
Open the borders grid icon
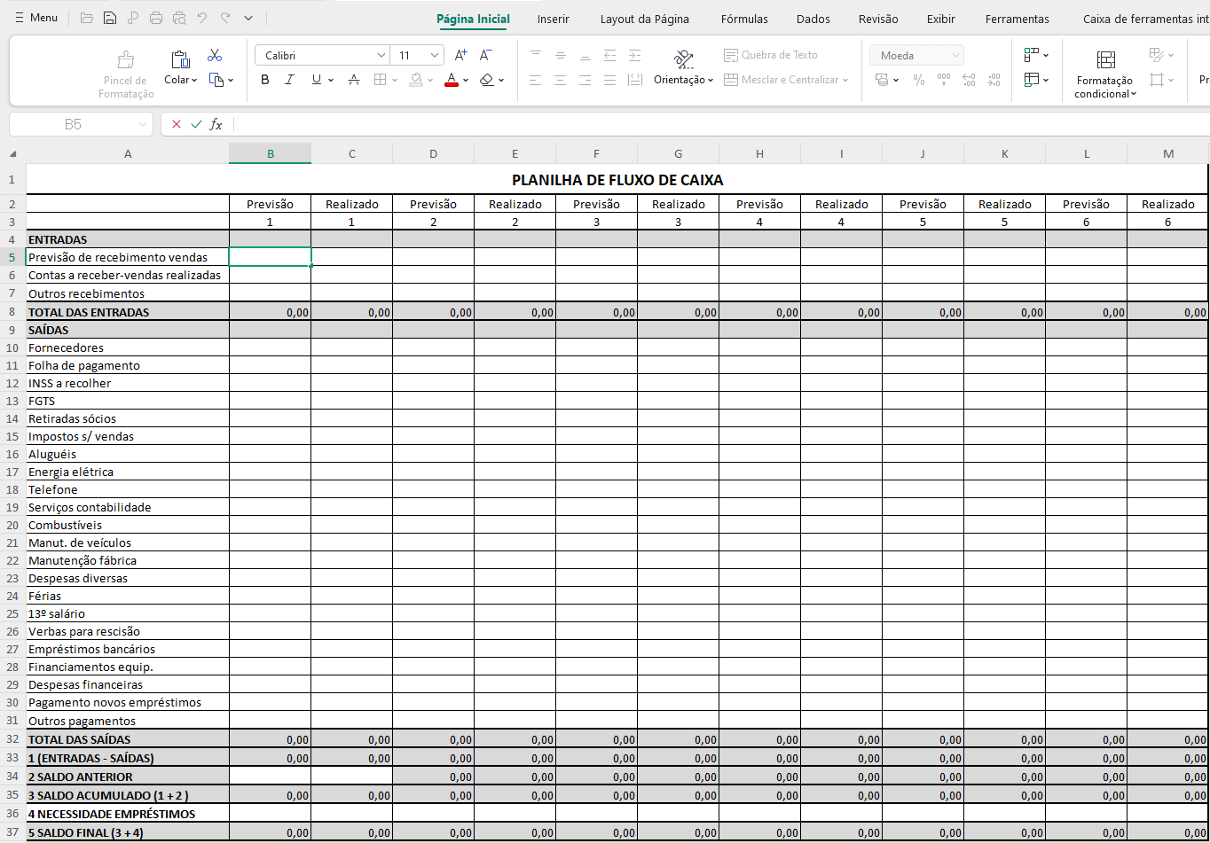(x=382, y=80)
